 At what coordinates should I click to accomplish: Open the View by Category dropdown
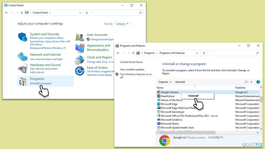(x=122, y=24)
